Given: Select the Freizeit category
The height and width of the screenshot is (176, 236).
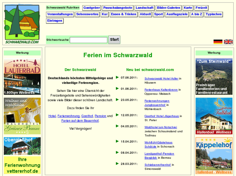Looking at the screenshot, I should (201, 8).
